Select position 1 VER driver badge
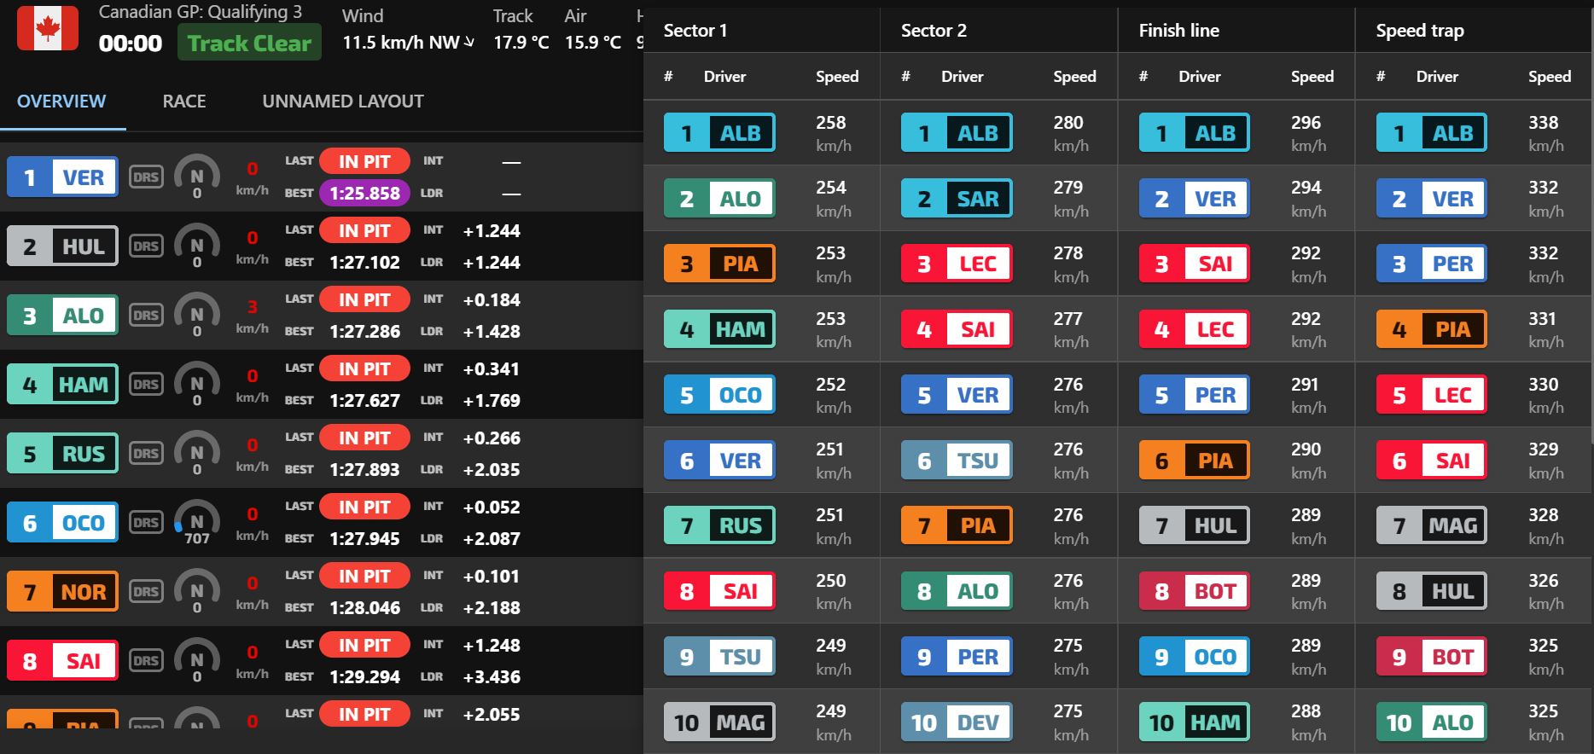This screenshot has width=1594, height=754. coord(62,177)
